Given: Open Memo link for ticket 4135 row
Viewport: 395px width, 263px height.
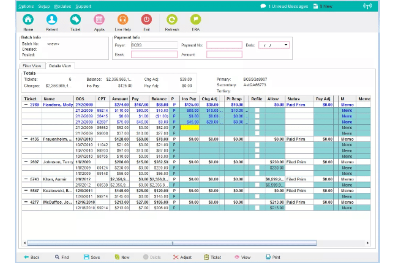Looking at the screenshot, I should 347,139.
